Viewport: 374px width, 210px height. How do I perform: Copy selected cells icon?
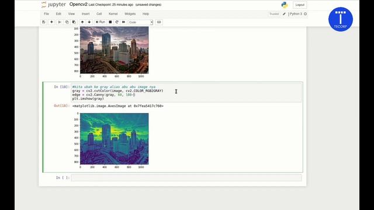click(67, 22)
